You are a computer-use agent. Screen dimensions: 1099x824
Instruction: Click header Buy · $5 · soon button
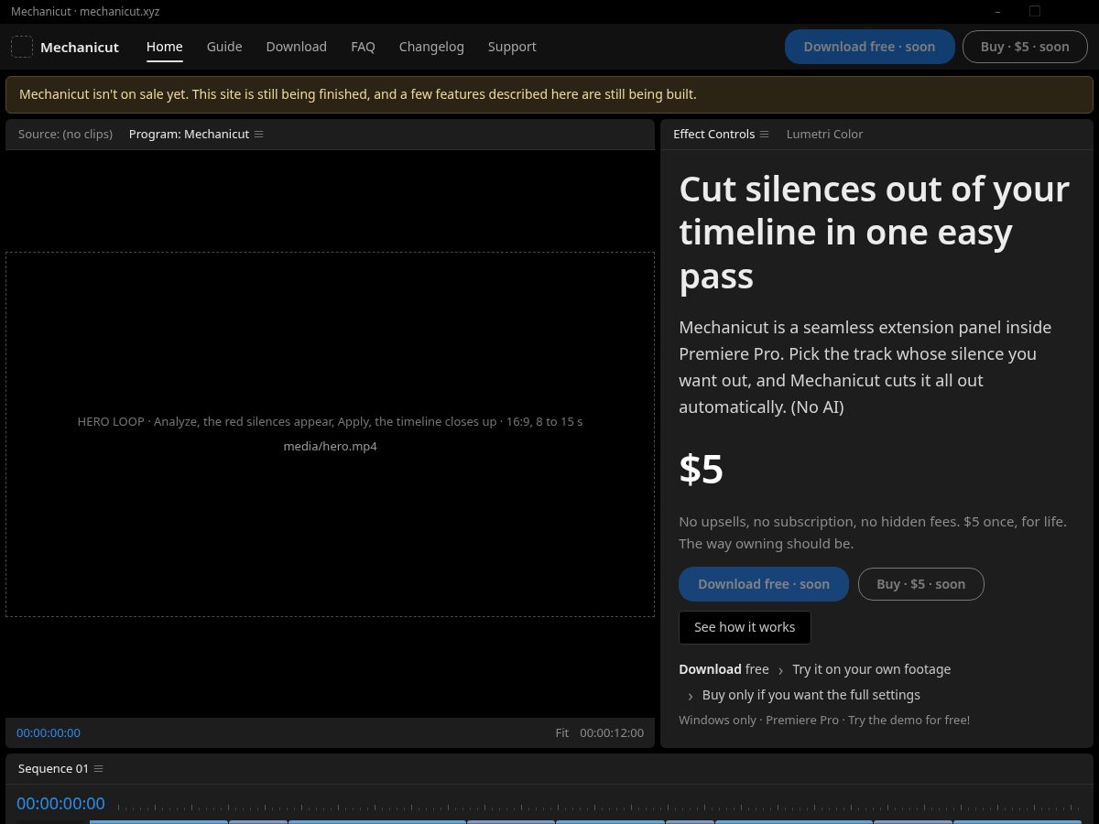pyautogui.click(x=1025, y=47)
